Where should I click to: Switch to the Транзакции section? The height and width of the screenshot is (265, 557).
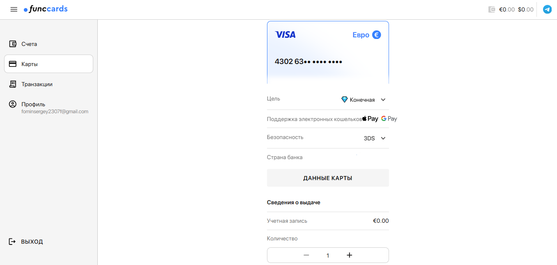pyautogui.click(x=37, y=84)
